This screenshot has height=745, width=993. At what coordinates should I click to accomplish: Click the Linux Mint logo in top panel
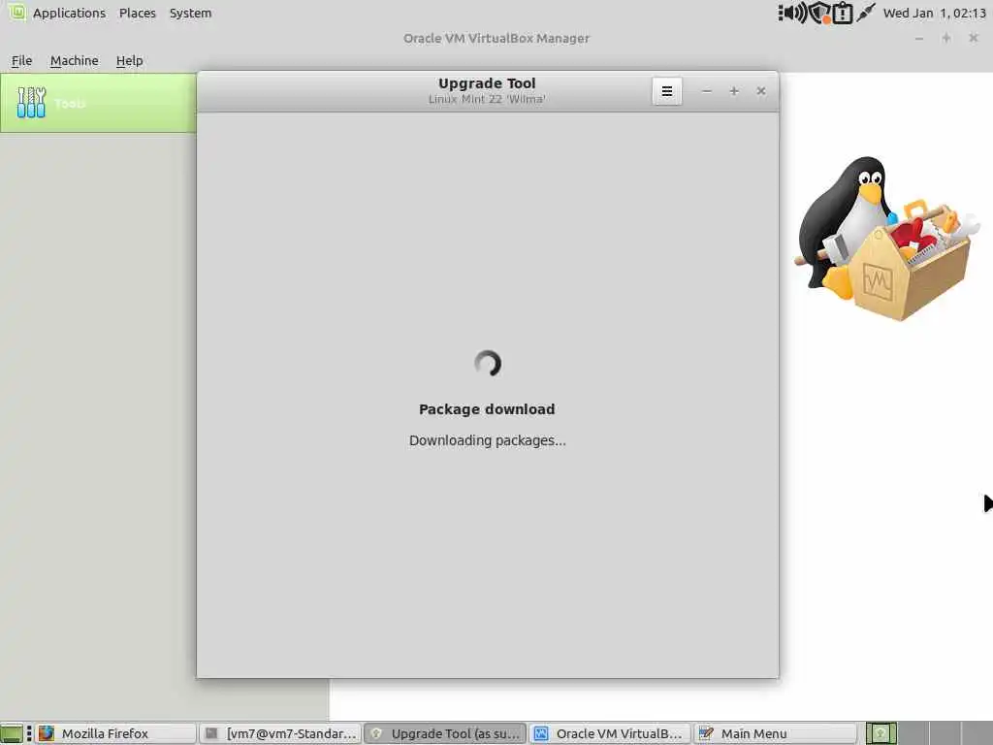coord(17,12)
